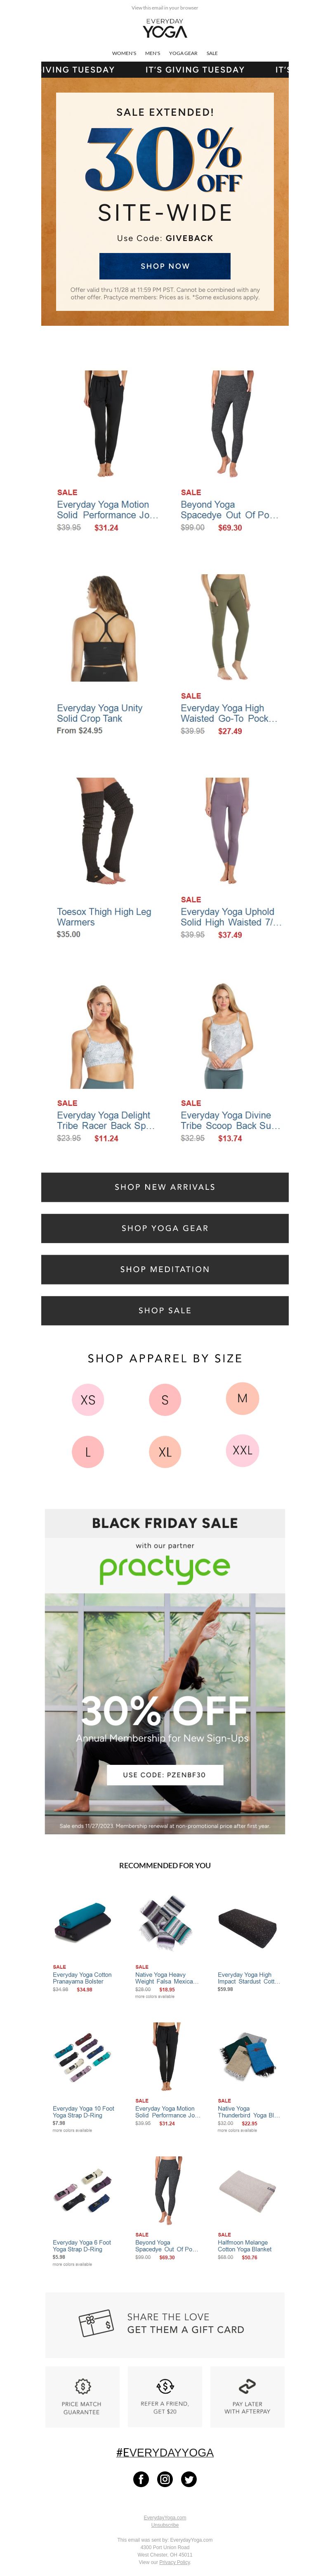Open the Women's navigation item
This screenshot has width=330, height=2576.
tap(124, 53)
